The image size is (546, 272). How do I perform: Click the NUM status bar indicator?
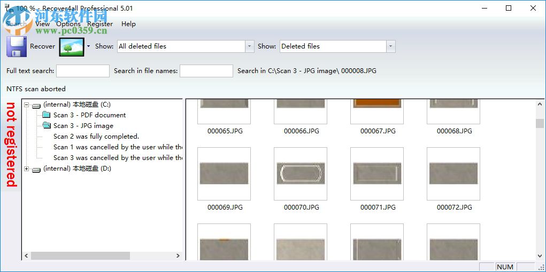tap(505, 267)
